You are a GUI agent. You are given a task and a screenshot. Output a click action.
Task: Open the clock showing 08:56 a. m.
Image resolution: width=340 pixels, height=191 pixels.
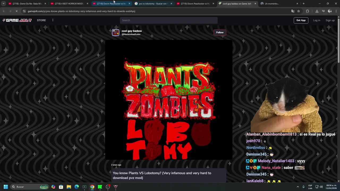[331, 187]
